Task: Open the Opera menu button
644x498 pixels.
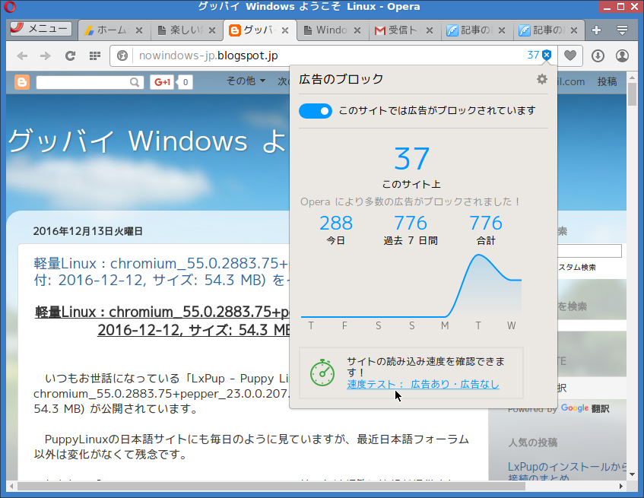Action: (x=40, y=29)
